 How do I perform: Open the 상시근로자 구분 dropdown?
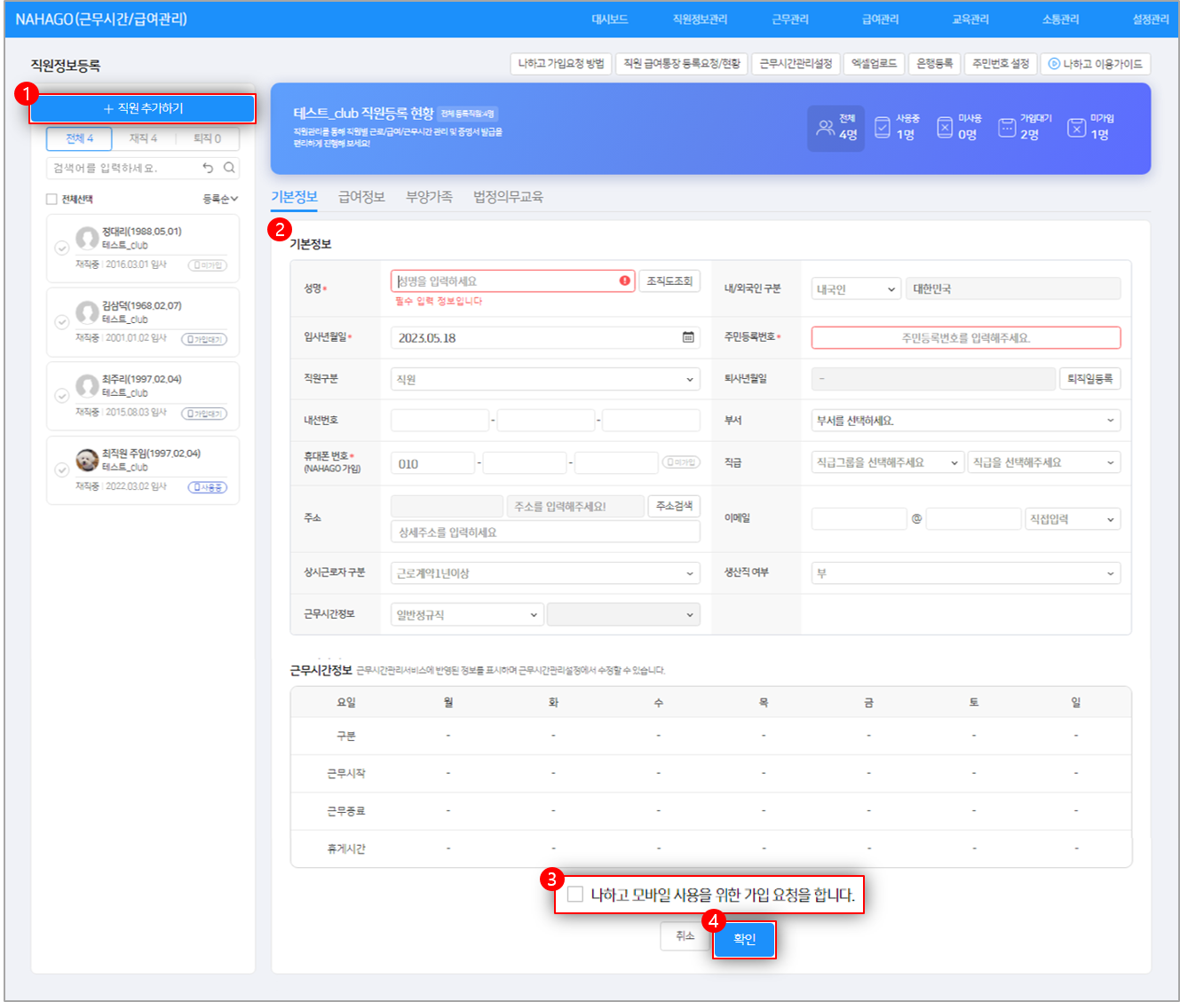pos(545,573)
